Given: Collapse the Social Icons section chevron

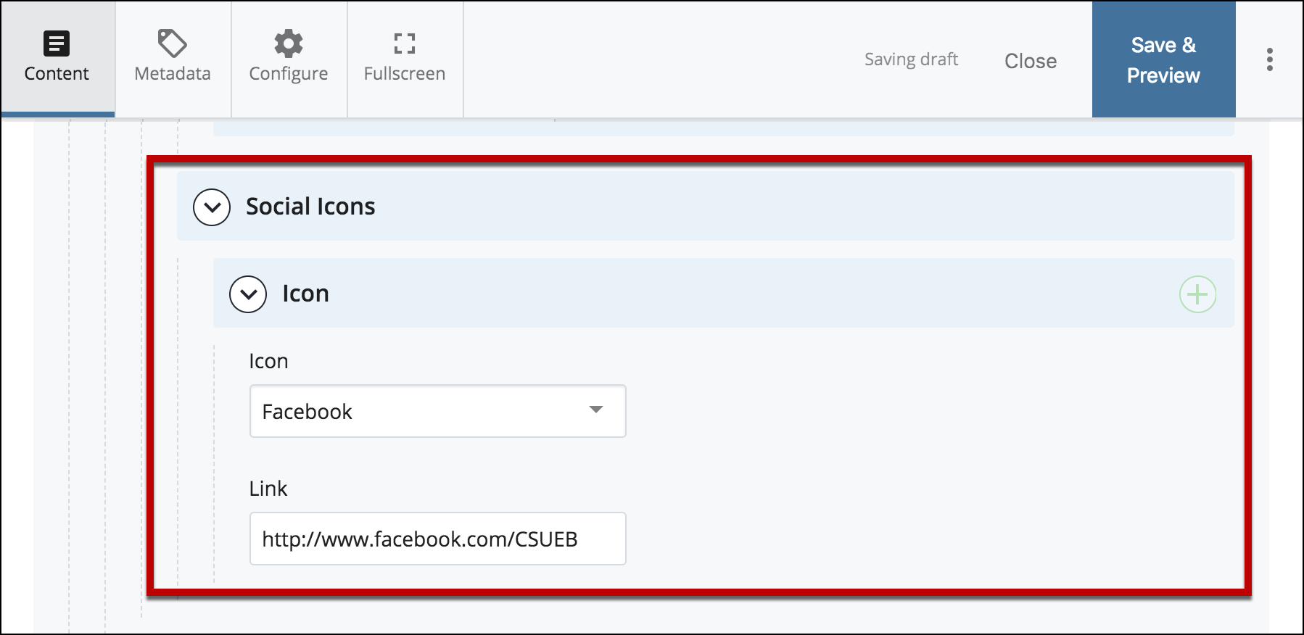Looking at the screenshot, I should (x=212, y=207).
